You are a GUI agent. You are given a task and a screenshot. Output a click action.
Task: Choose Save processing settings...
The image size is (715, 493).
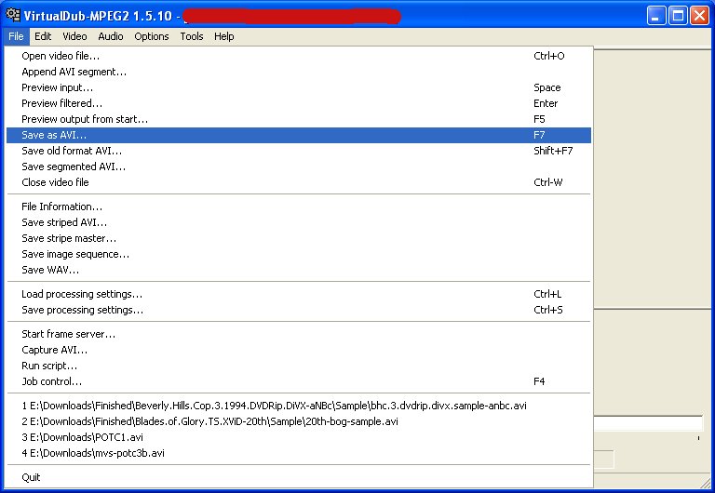point(299,310)
